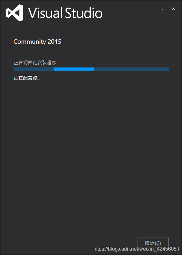This screenshot has width=182, height=255.
Task: Cancel setup with the 取消(C) button
Action: click(x=153, y=243)
